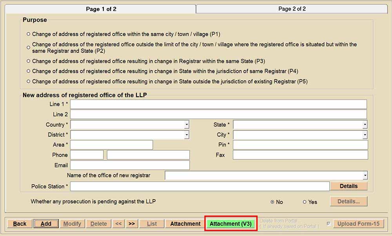Select purpose P3 change in Registrar option
This screenshot has width=392, height=236.
coord(28,61)
